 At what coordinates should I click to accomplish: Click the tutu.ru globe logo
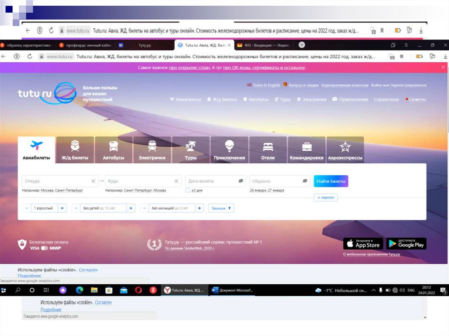click(65, 93)
